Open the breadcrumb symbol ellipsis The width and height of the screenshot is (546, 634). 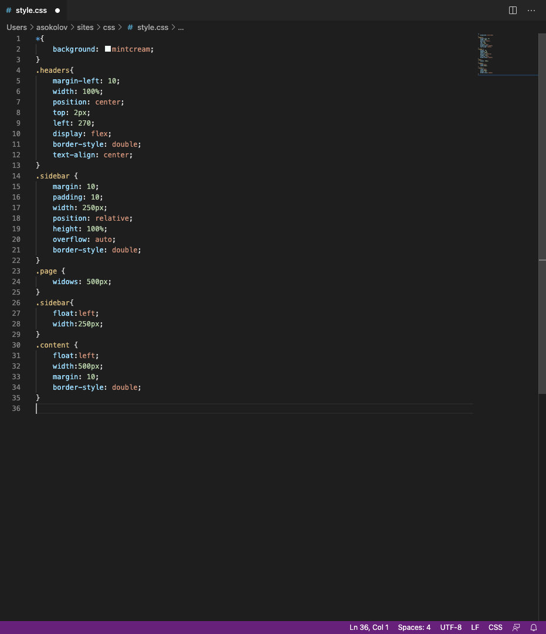coord(181,27)
